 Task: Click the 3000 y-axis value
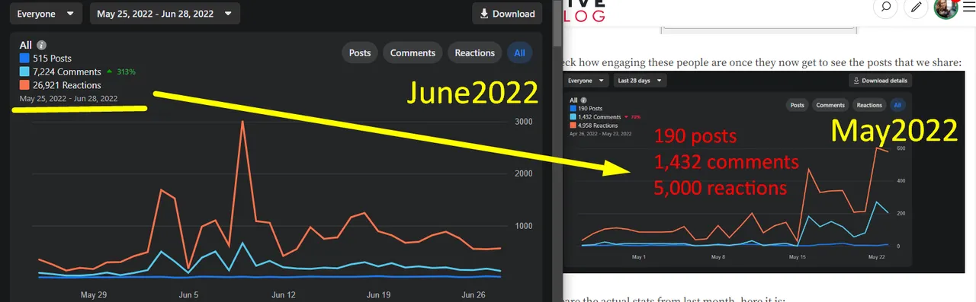tap(523, 122)
